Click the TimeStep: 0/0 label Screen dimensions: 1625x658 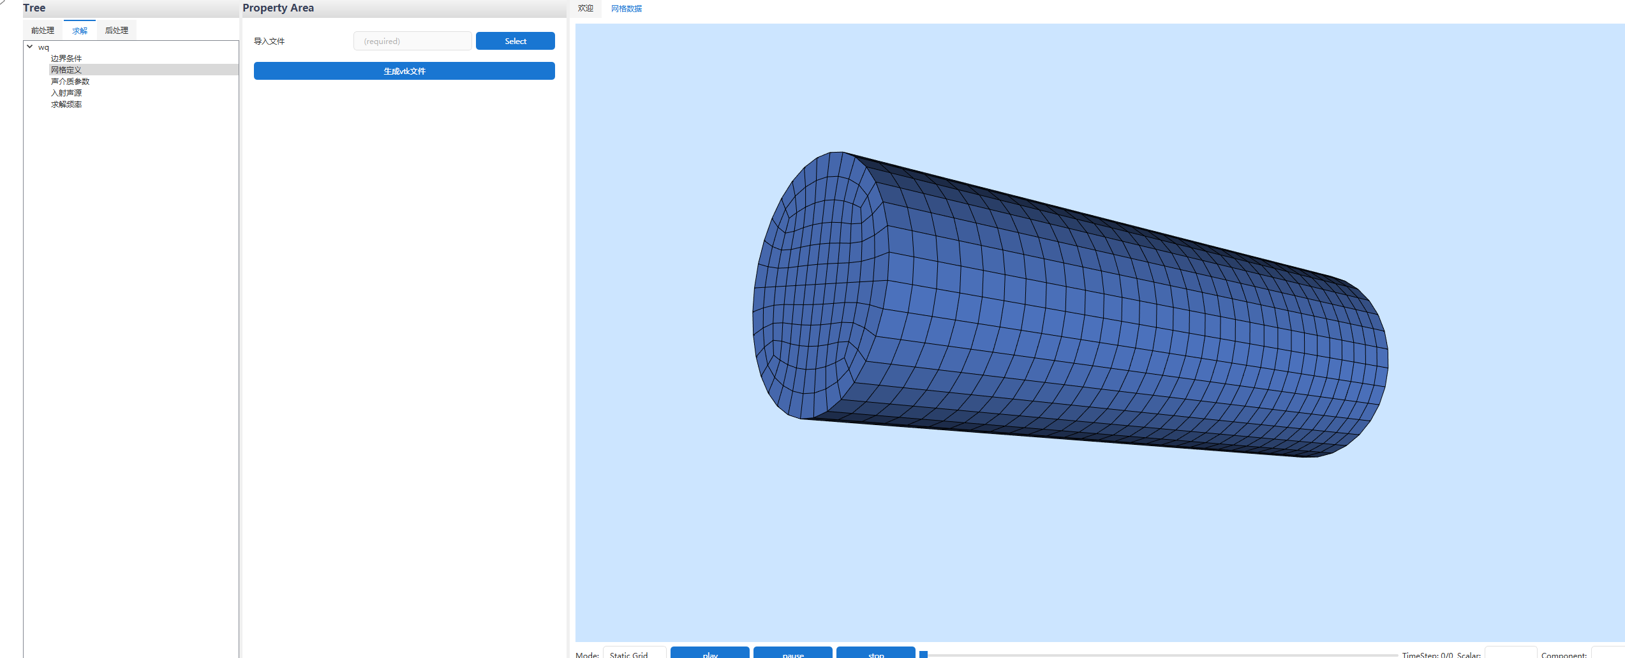point(1427,655)
